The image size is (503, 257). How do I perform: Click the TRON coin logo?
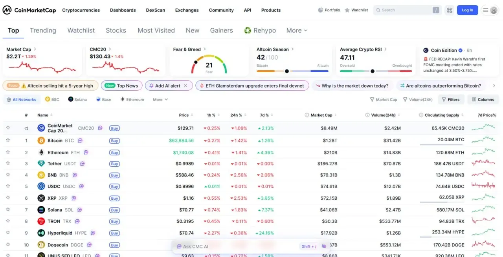pyautogui.click(x=41, y=221)
